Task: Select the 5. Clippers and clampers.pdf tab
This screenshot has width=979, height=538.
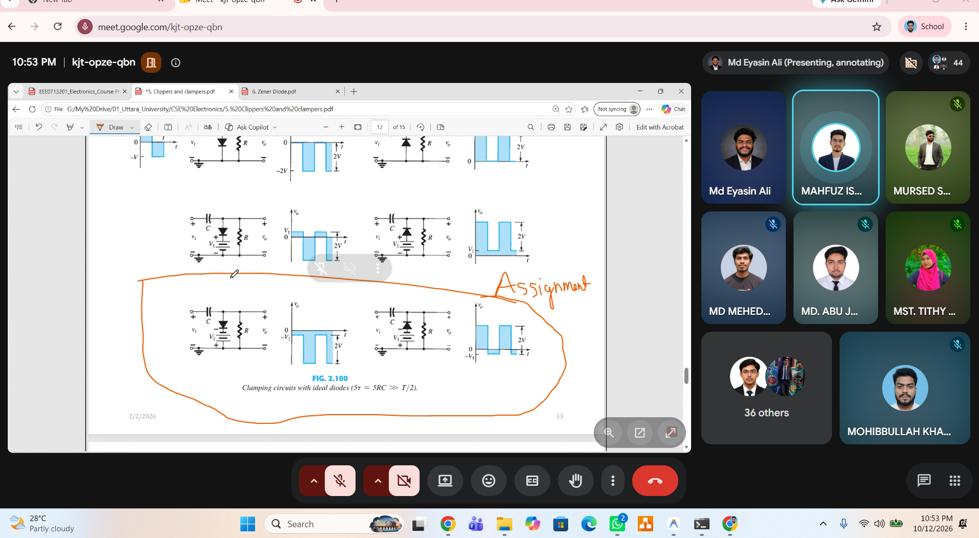Action: tap(184, 92)
